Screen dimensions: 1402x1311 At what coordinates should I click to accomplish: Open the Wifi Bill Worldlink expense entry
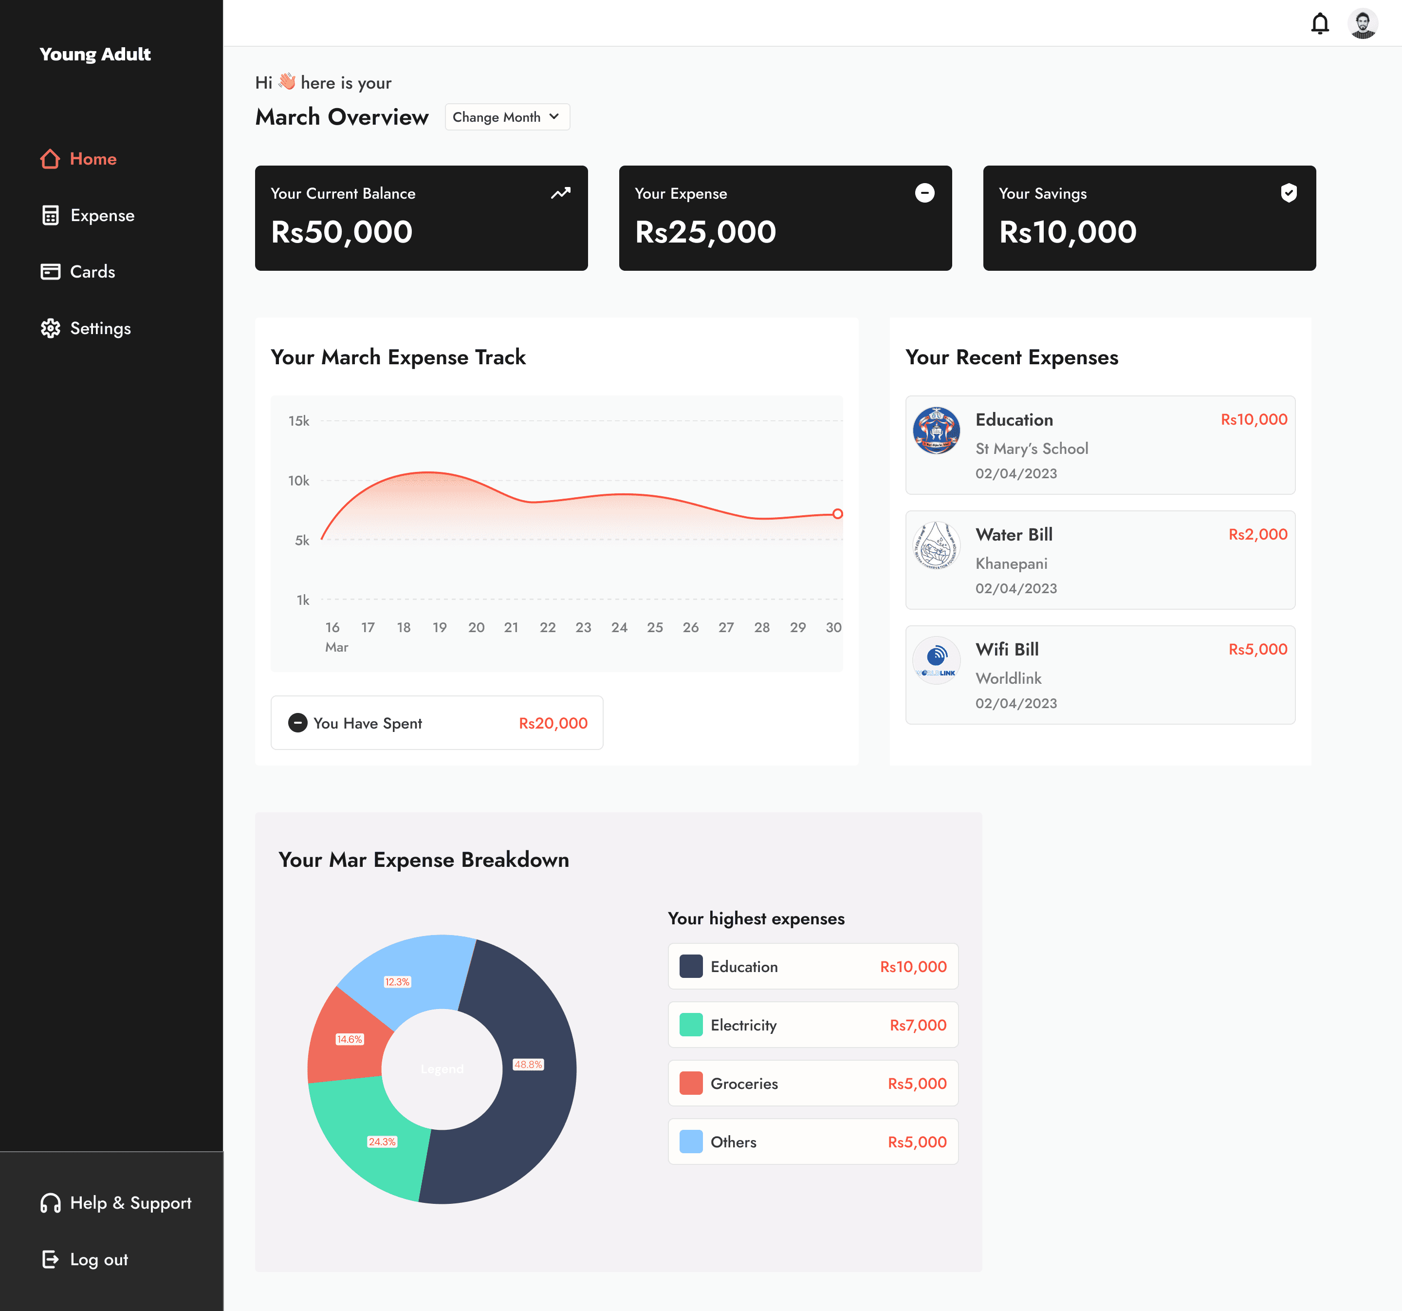click(x=1100, y=674)
